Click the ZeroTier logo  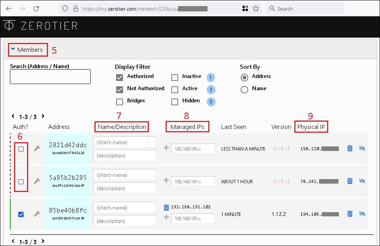[40, 26]
